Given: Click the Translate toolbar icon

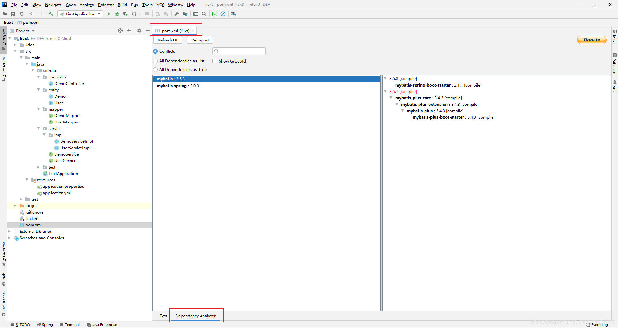Looking at the screenshot, I should [x=234, y=14].
